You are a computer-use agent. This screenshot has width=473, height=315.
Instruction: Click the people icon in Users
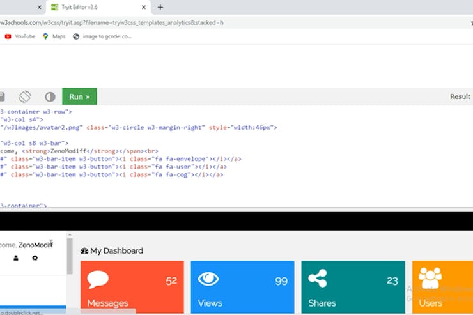coord(430,278)
